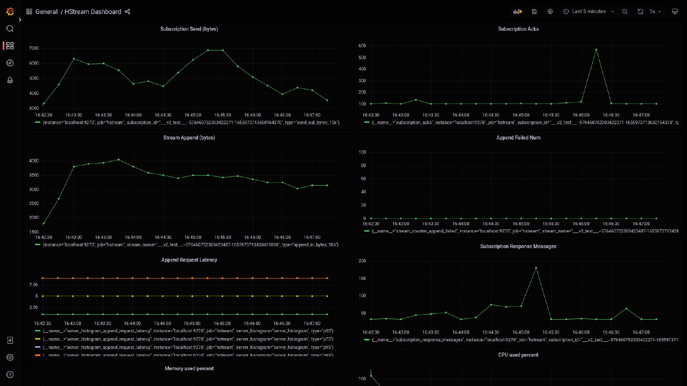Refresh the dashboard now
687x386 pixels.
tap(640, 11)
